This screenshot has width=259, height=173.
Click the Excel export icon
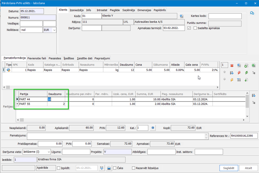pyautogui.click(x=253, y=66)
